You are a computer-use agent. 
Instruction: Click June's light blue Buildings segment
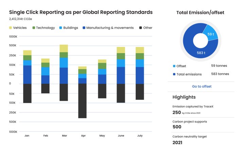coord(121,63)
